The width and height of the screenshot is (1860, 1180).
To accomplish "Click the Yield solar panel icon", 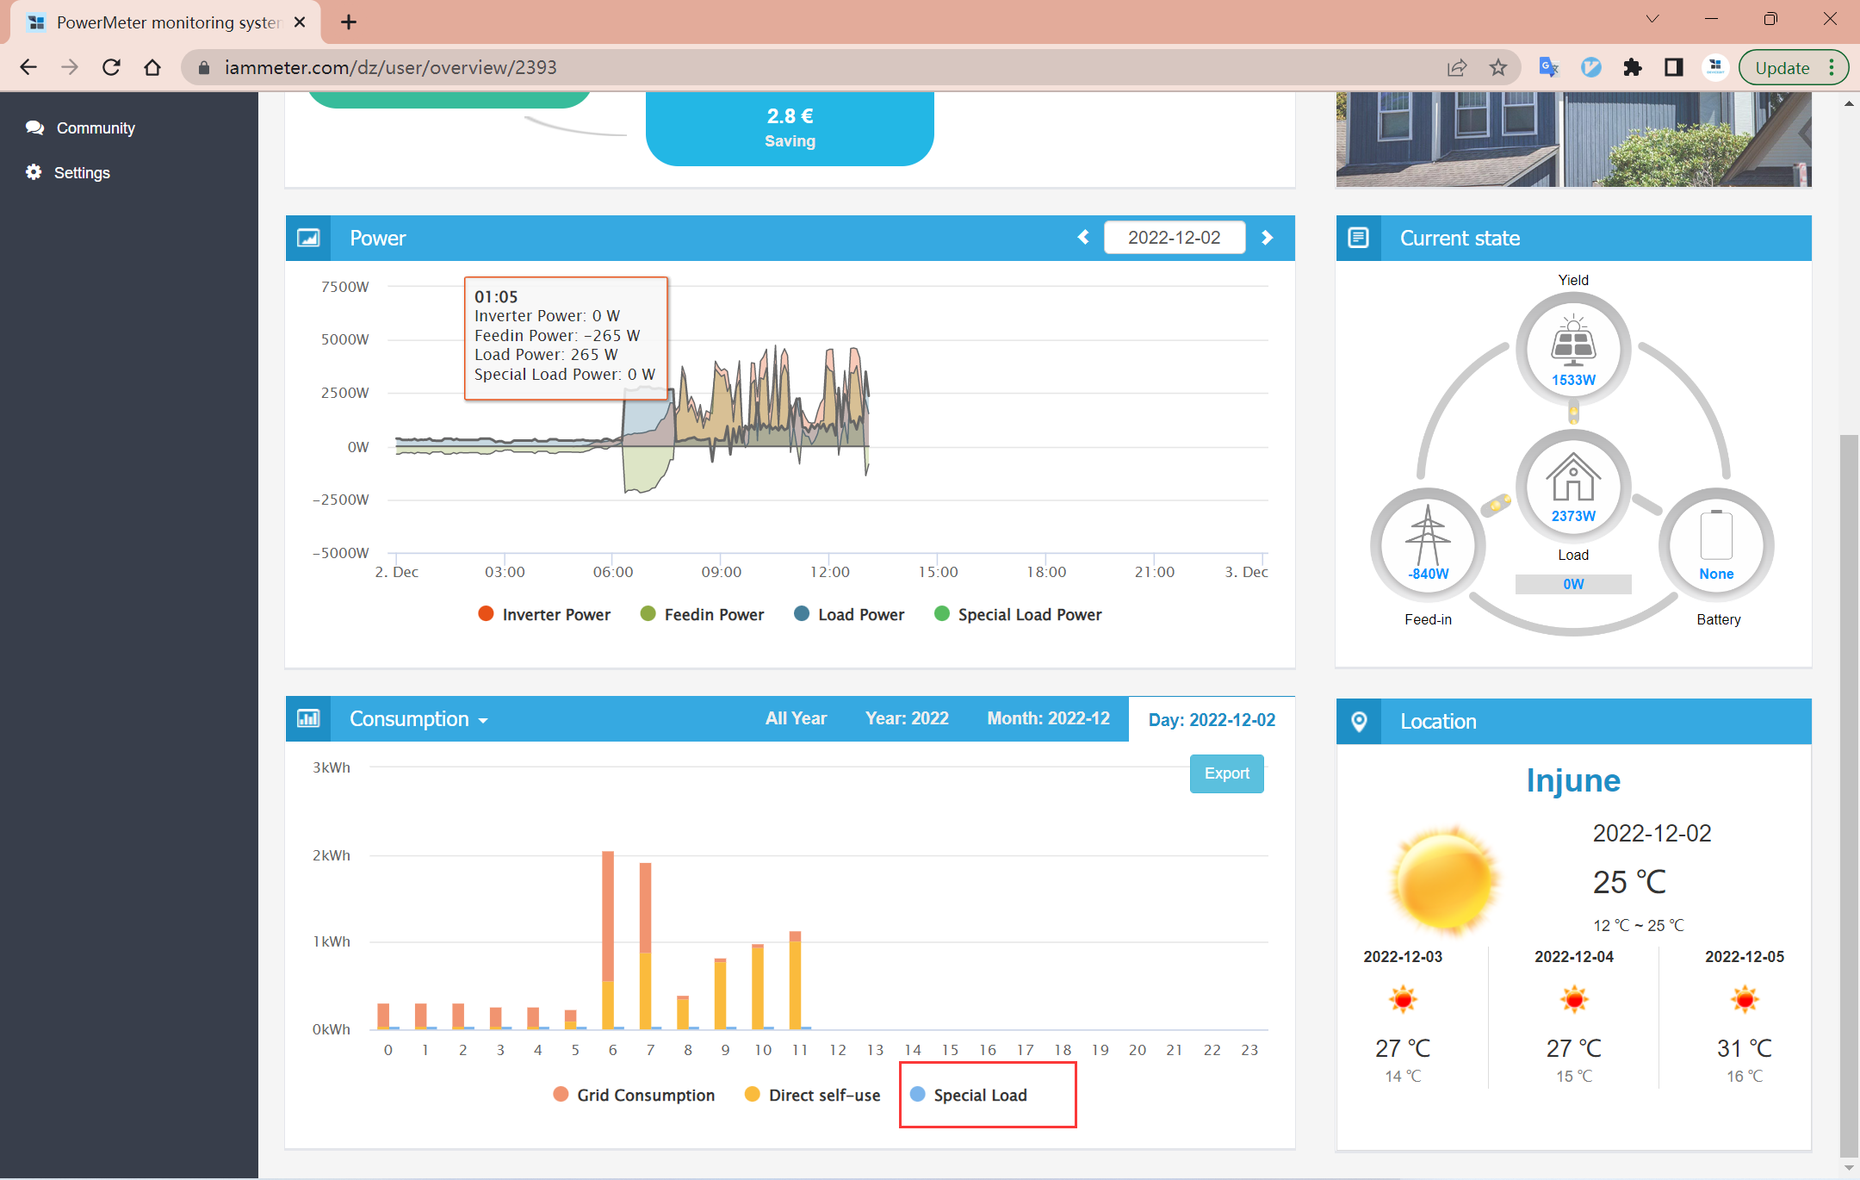I will pyautogui.click(x=1573, y=340).
